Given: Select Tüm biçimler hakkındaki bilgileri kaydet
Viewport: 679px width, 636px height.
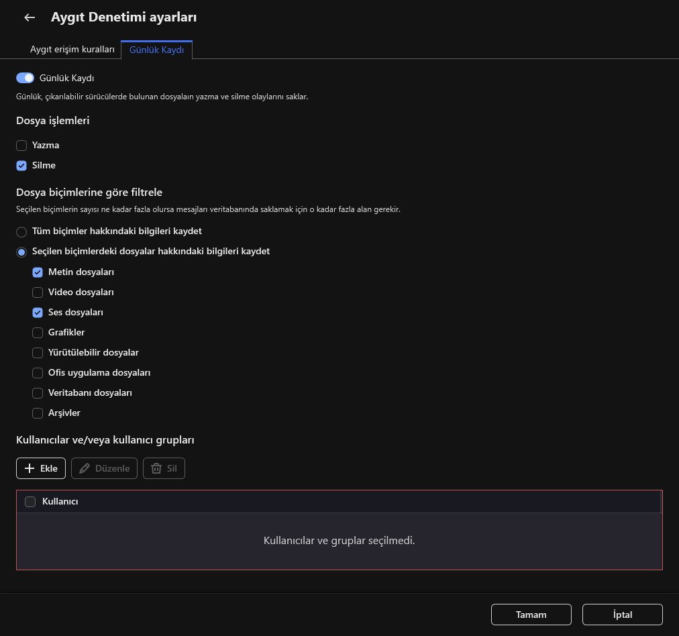Looking at the screenshot, I should point(21,231).
